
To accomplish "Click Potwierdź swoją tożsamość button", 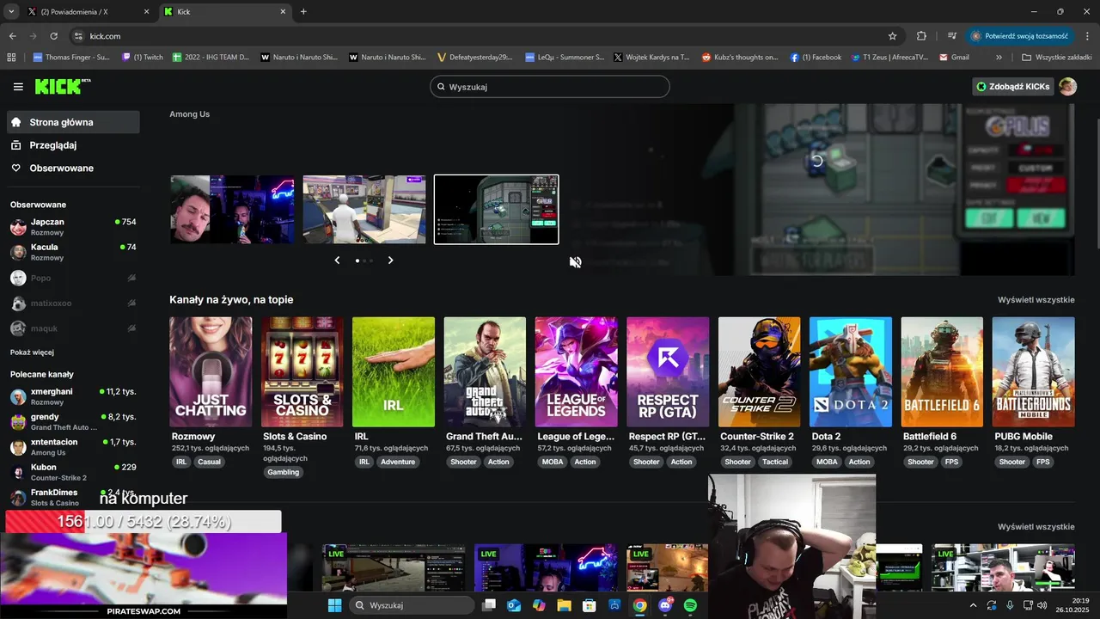I will tap(1020, 36).
